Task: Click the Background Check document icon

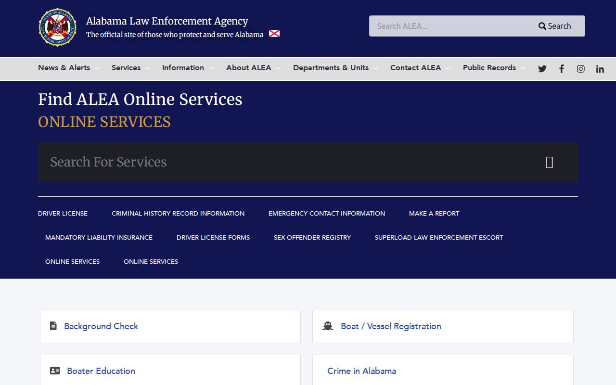Action: [53, 326]
